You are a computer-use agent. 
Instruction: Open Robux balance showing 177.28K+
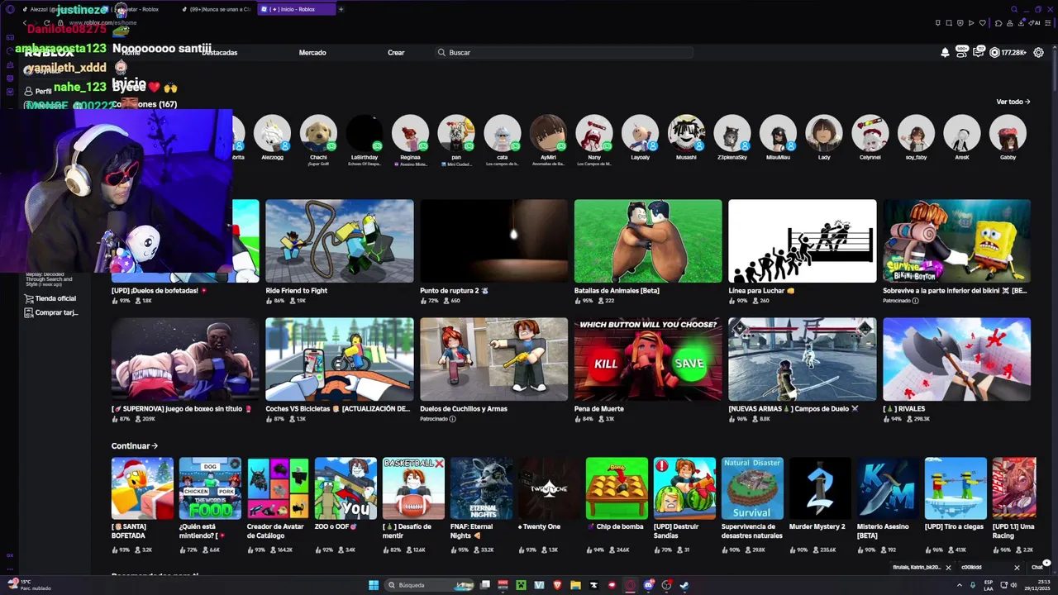click(x=1008, y=52)
